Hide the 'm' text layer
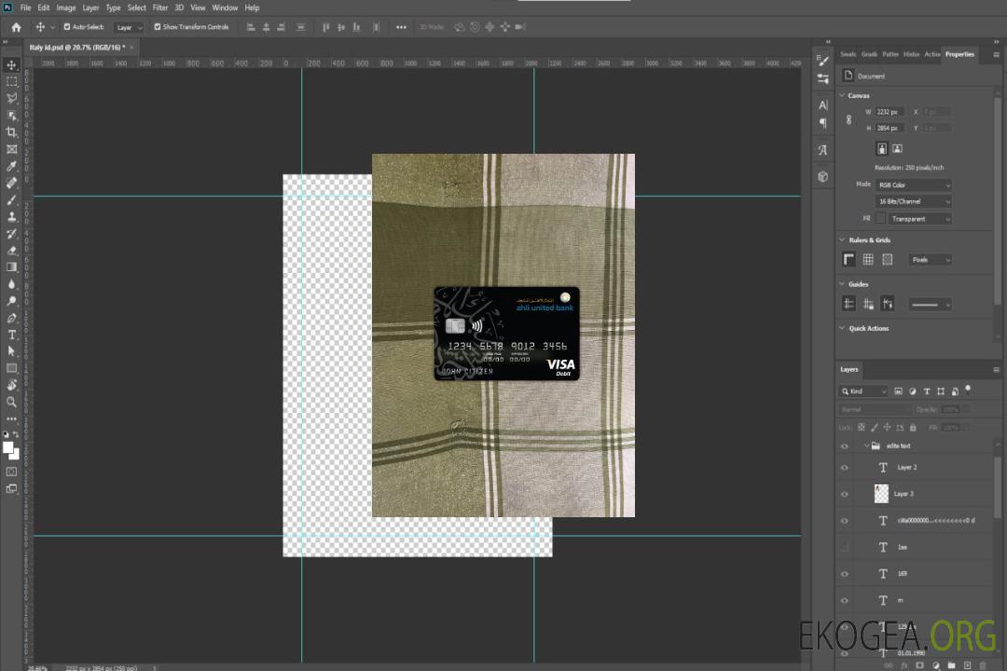Image resolution: width=1007 pixels, height=671 pixels. coord(845,600)
